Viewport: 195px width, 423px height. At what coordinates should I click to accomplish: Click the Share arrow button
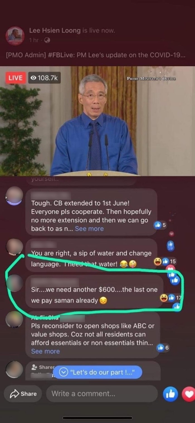click(23, 394)
